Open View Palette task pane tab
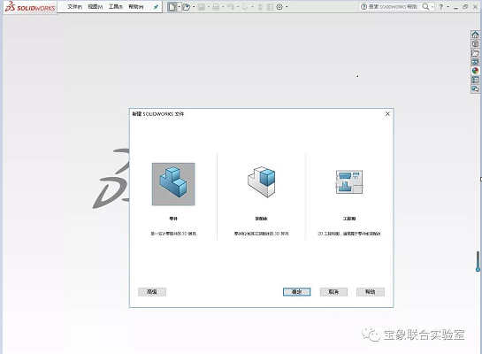Viewport: 482px width, 354px height. [x=475, y=62]
